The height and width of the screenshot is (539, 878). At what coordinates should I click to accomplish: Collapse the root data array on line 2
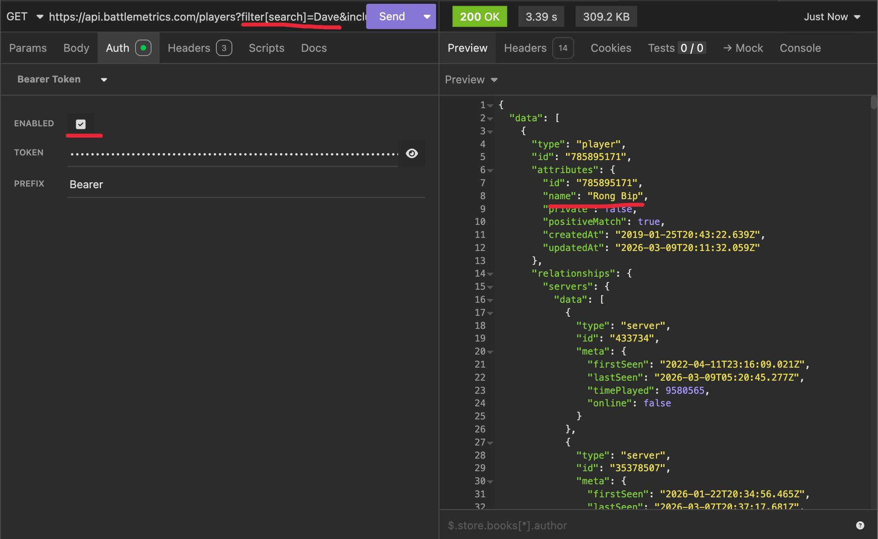(490, 119)
